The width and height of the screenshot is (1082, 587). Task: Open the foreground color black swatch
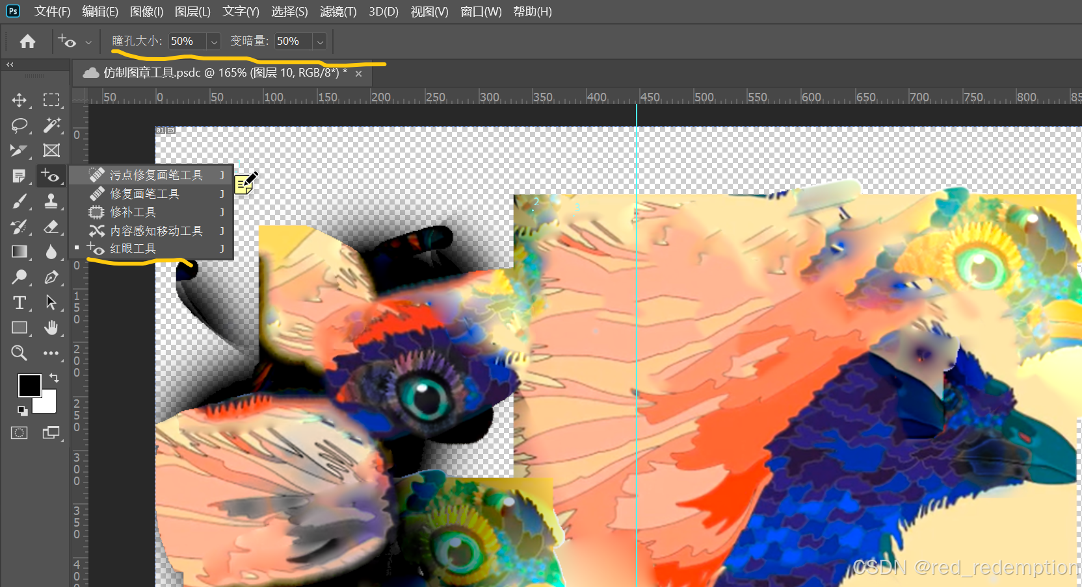pos(29,385)
